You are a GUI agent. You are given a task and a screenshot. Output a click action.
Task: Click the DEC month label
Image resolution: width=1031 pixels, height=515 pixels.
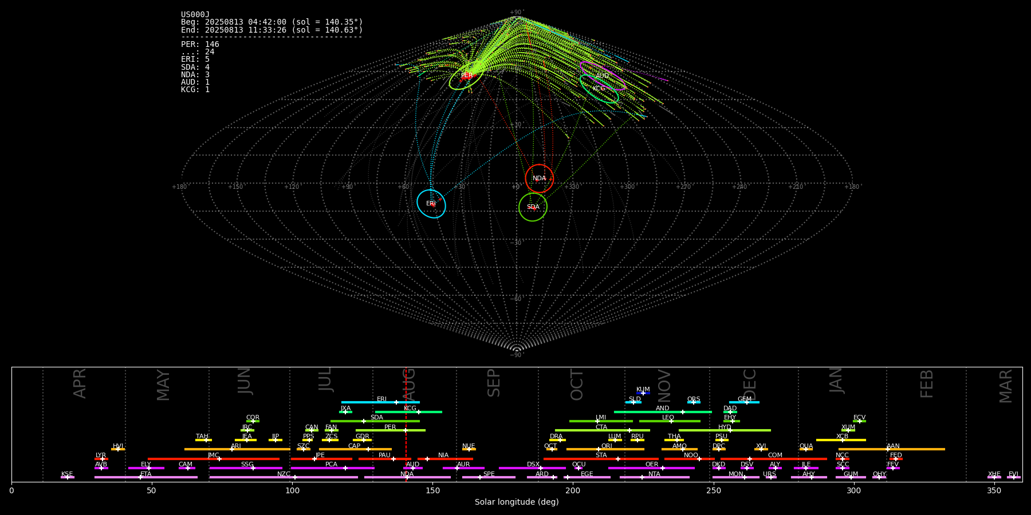(x=750, y=385)
